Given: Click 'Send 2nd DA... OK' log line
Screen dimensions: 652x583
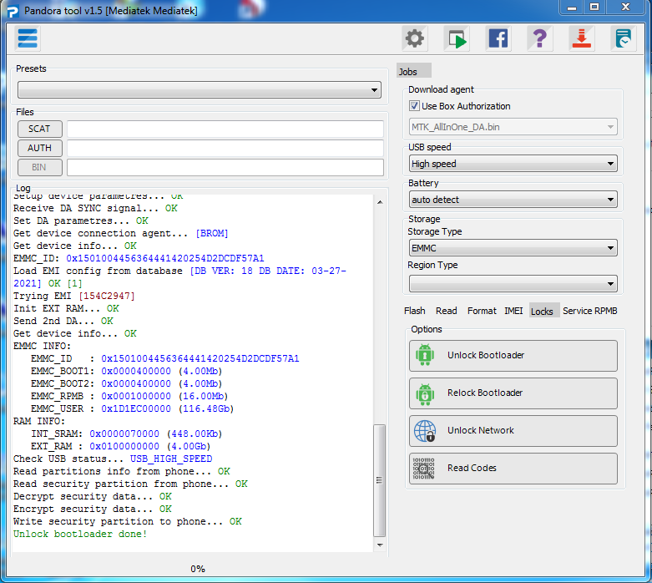Looking at the screenshot, I should (63, 321).
